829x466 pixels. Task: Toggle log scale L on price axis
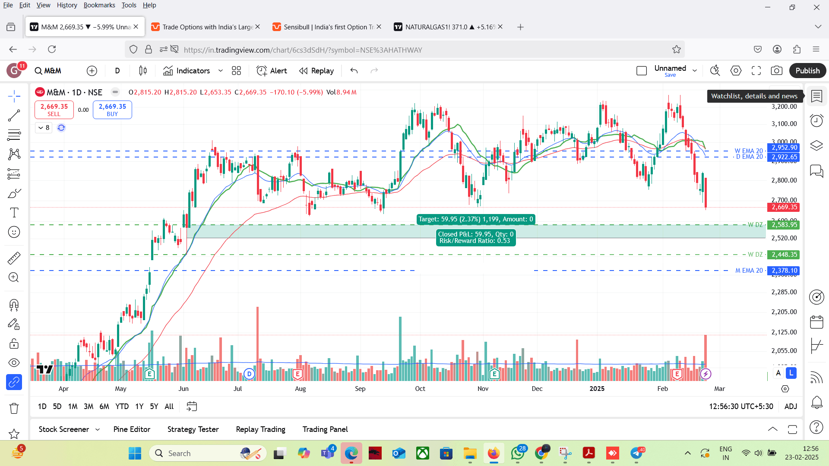tap(791, 373)
